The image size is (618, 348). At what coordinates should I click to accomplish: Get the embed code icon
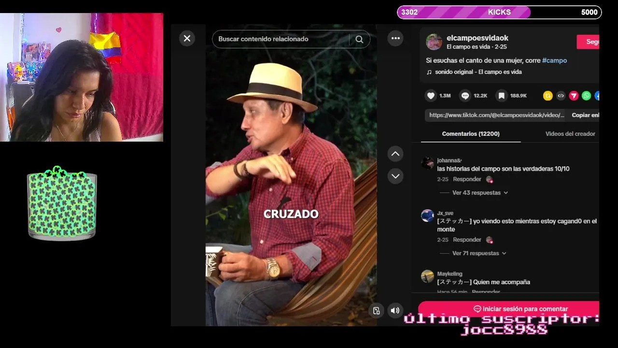click(561, 96)
